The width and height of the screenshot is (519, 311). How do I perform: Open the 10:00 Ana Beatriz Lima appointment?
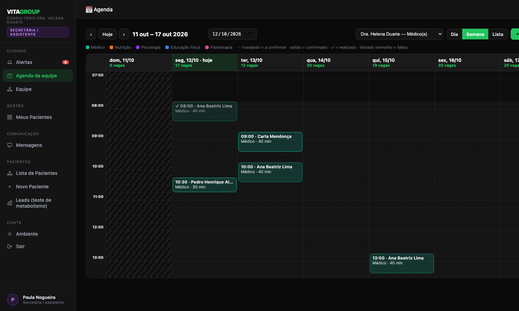tap(270, 172)
